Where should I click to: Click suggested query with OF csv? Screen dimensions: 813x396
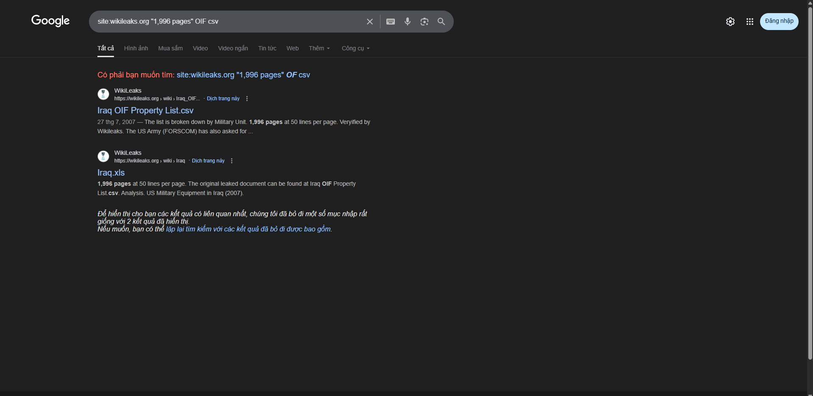click(243, 75)
